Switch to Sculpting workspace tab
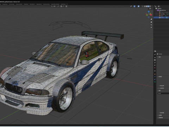This screenshot has height=127, width=169. coord(5,4)
